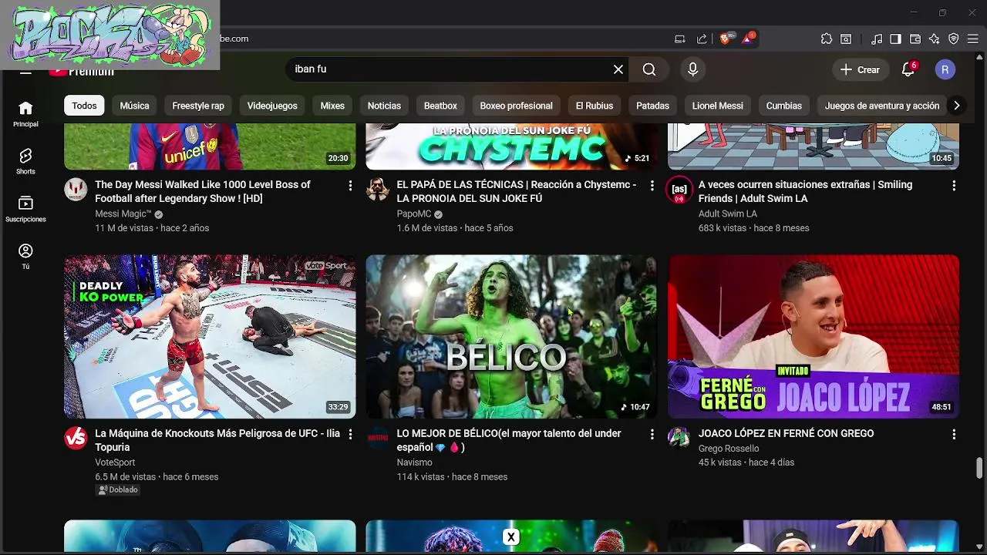The height and width of the screenshot is (555, 987).
Task: Open 'The Day Messi Walked Like 1000 Level Boss' title
Action: point(203,191)
